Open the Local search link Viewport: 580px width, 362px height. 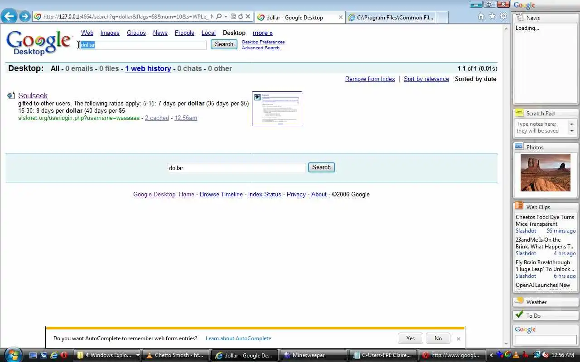208,33
